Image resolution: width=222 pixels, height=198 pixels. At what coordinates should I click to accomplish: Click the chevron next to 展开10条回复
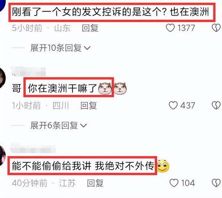click(x=87, y=48)
